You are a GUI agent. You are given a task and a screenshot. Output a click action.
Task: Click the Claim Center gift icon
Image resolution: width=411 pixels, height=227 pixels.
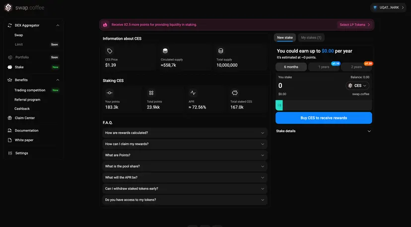point(10,118)
